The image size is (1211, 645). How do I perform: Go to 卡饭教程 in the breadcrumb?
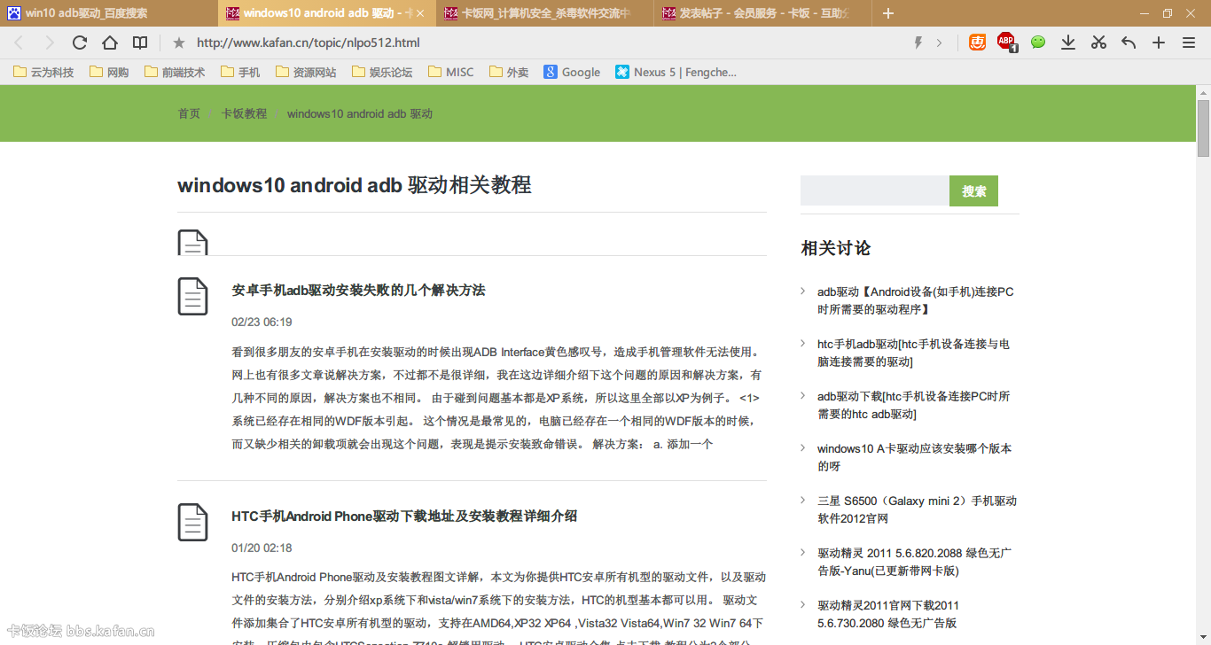click(x=244, y=113)
